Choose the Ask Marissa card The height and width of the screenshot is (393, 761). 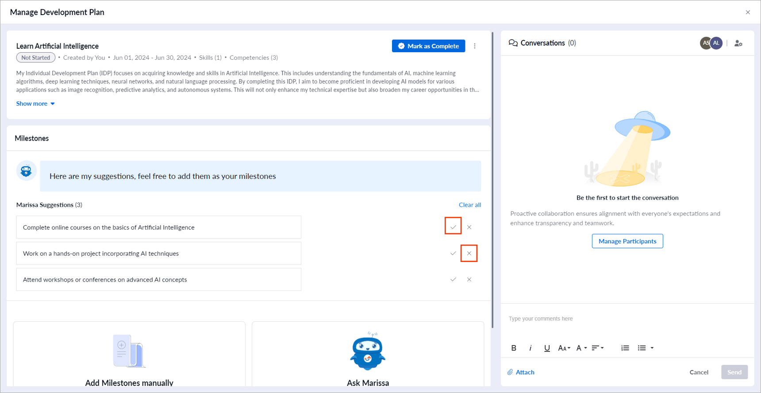tap(368, 354)
